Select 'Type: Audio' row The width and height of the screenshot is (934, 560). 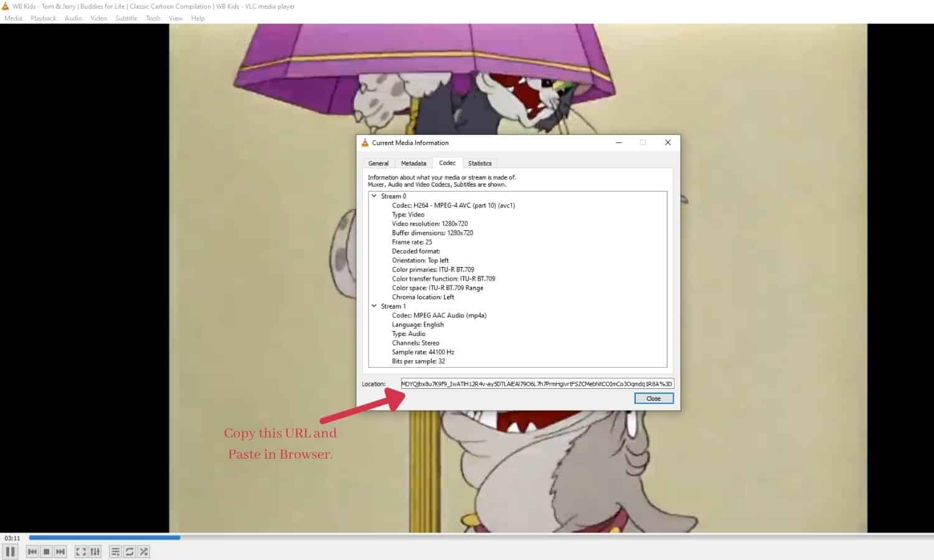[409, 334]
